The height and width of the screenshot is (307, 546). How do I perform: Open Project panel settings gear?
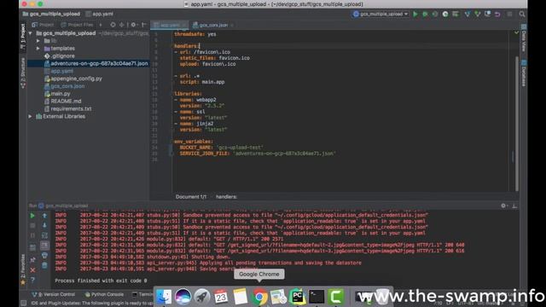point(133,25)
